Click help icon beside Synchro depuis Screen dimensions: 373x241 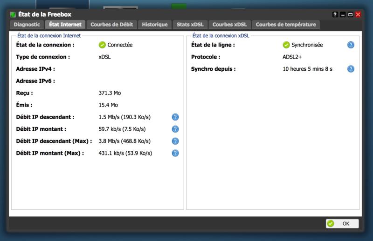[351, 69]
